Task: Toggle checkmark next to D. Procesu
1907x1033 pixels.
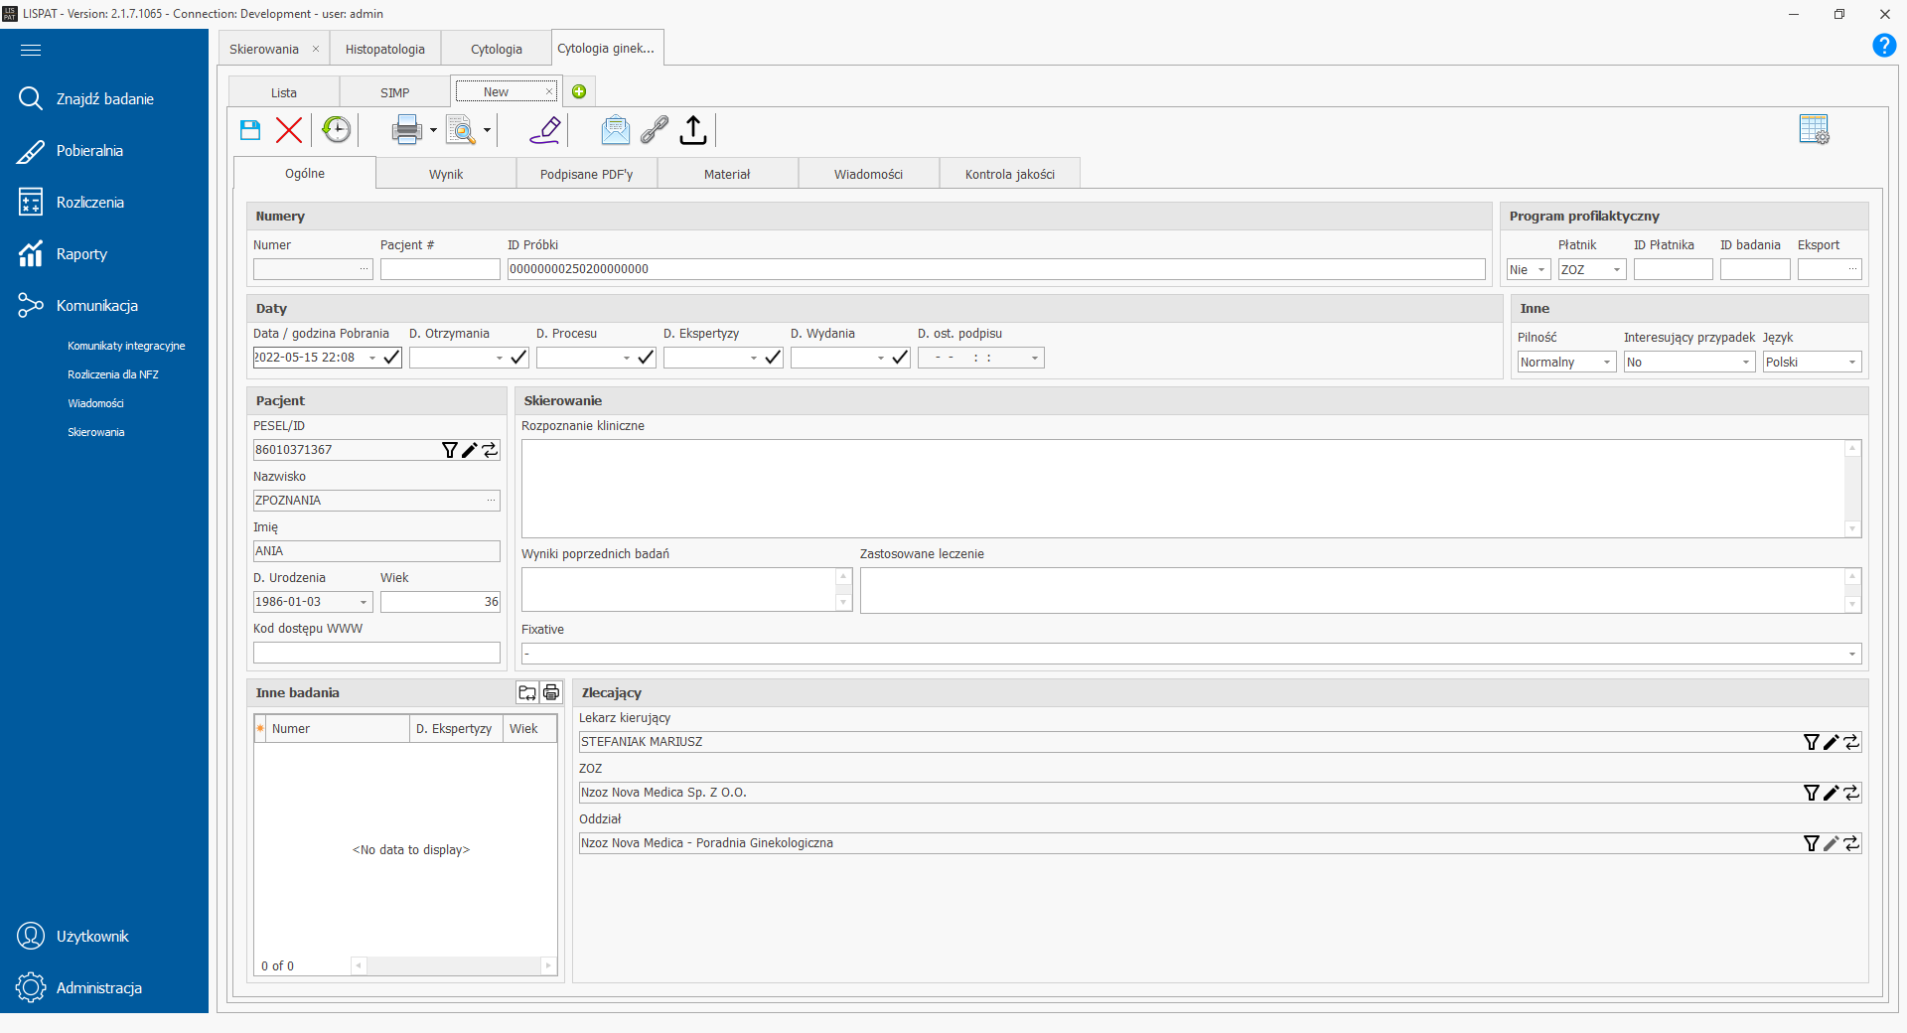Action: pyautogui.click(x=646, y=358)
